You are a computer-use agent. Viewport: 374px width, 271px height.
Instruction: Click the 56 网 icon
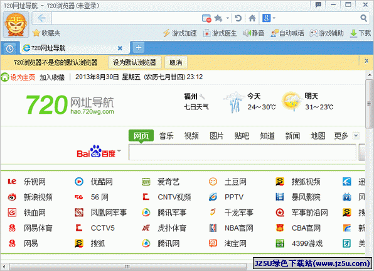[79, 197]
